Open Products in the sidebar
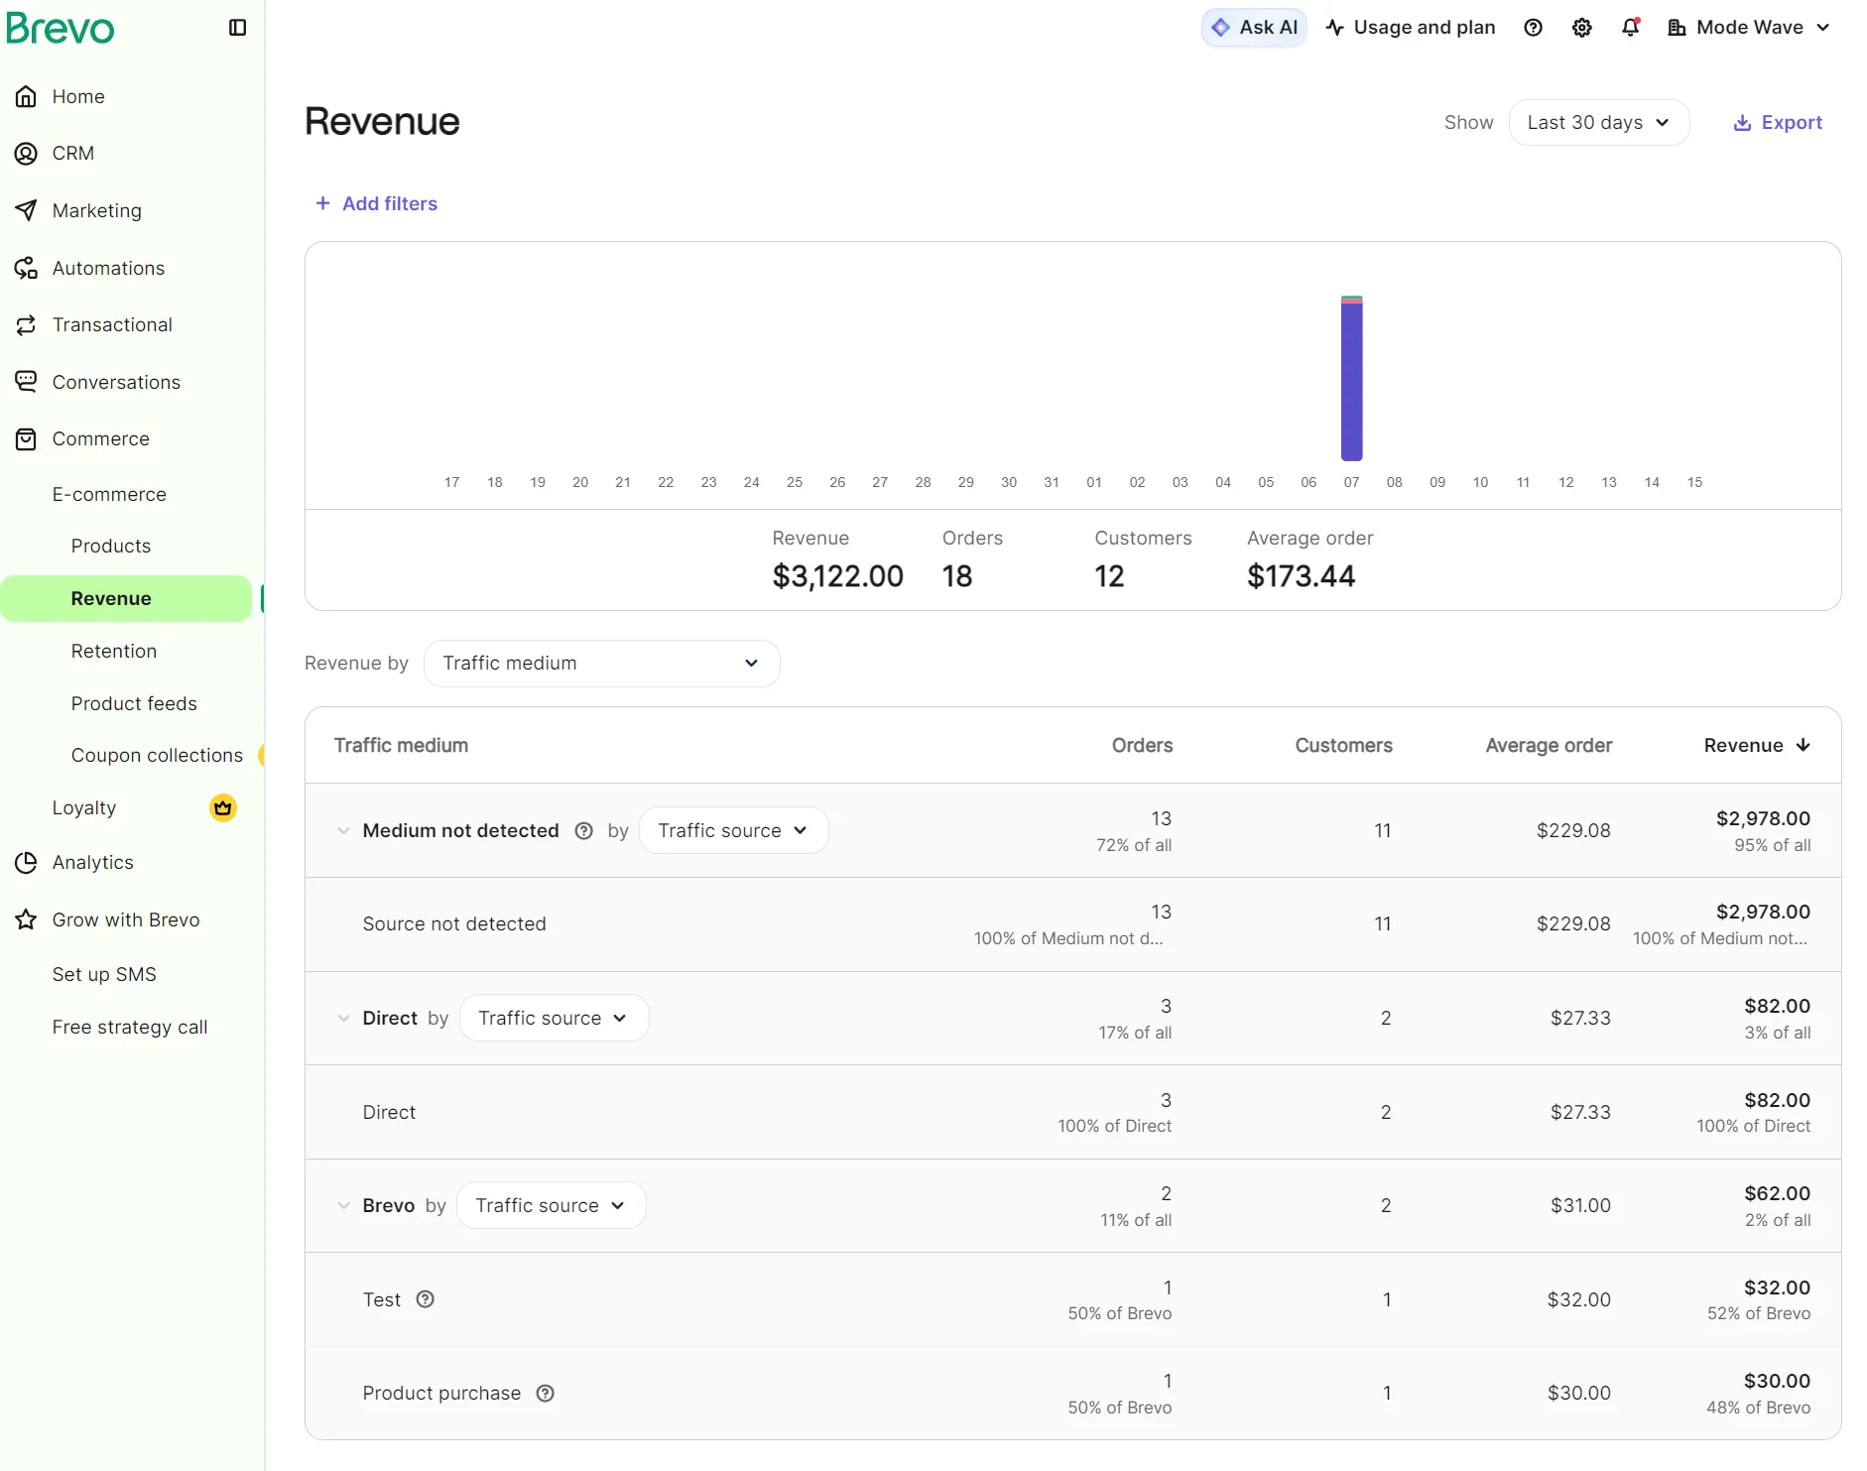1867x1471 pixels. click(111, 547)
